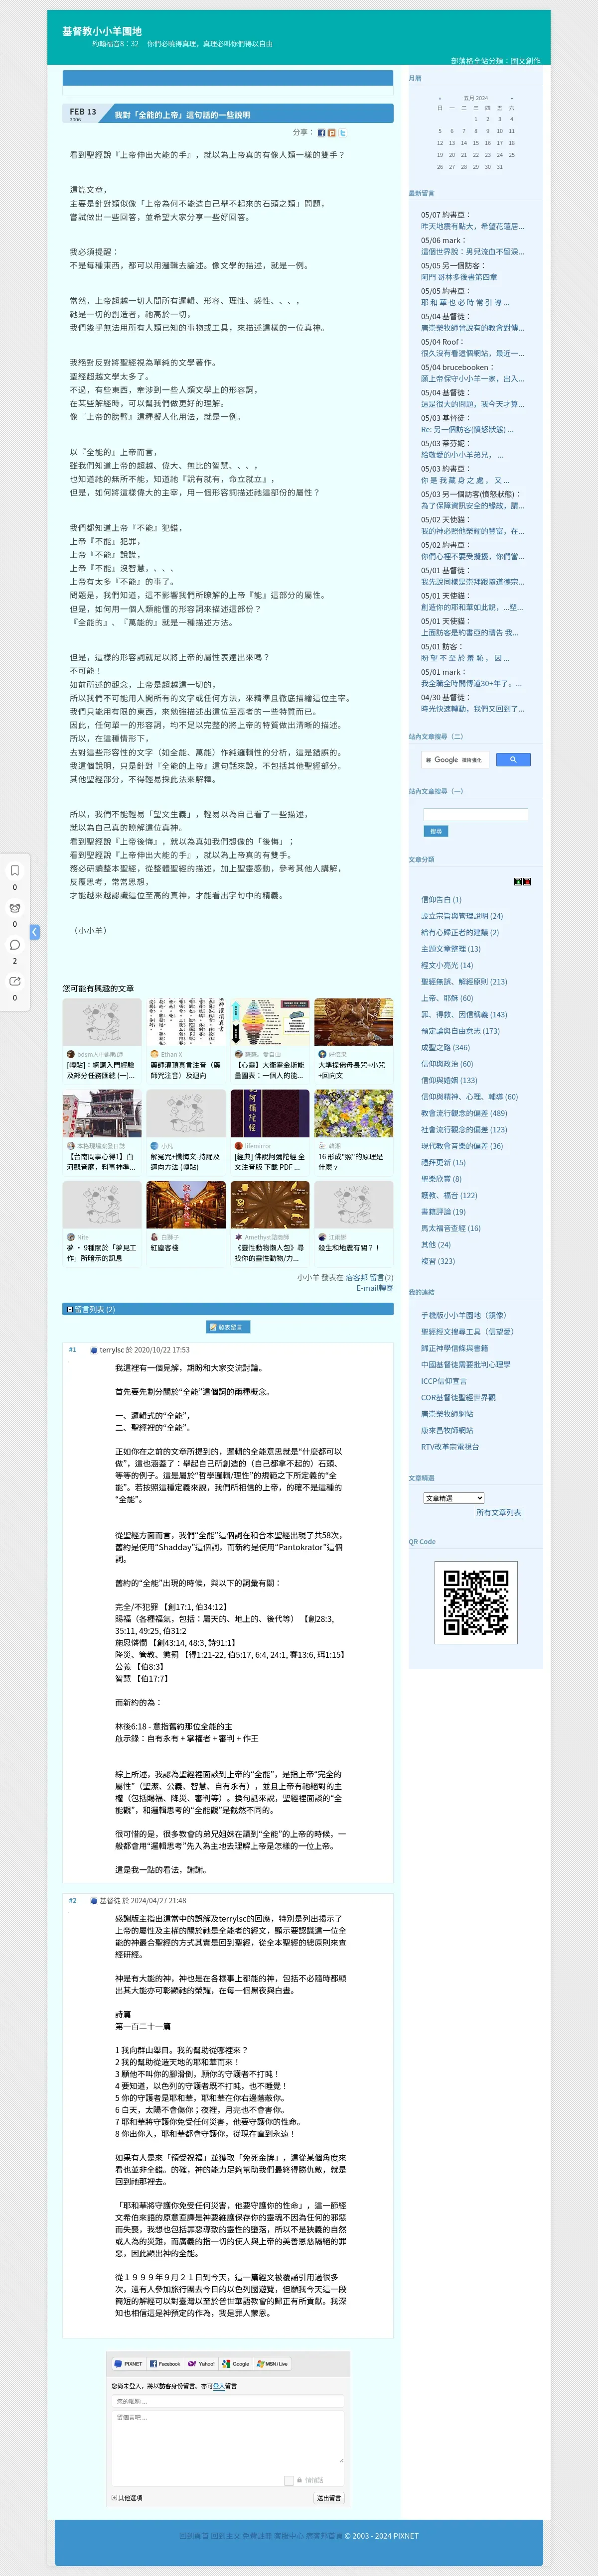
Task: Go to the next month in the calendar
Action: click(x=511, y=98)
